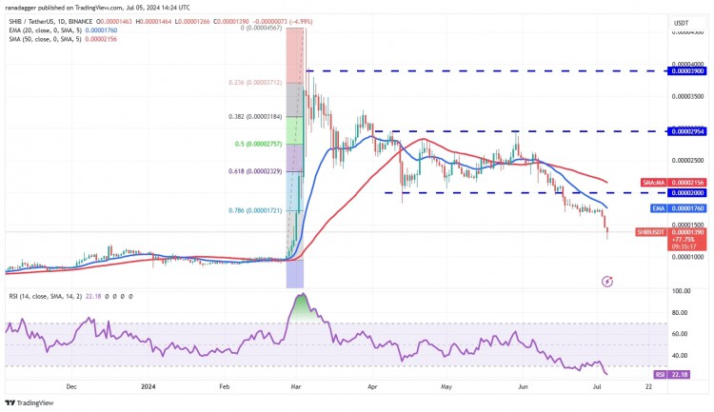Select the 0.5 (0.00002757) Fibonacci level
Viewport: 714px width, 412px height.
[x=258, y=144]
